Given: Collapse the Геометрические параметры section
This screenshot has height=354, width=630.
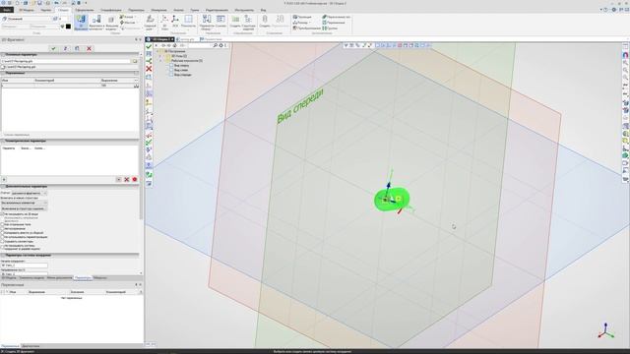Looking at the screenshot, I should pyautogui.click(x=3, y=141).
